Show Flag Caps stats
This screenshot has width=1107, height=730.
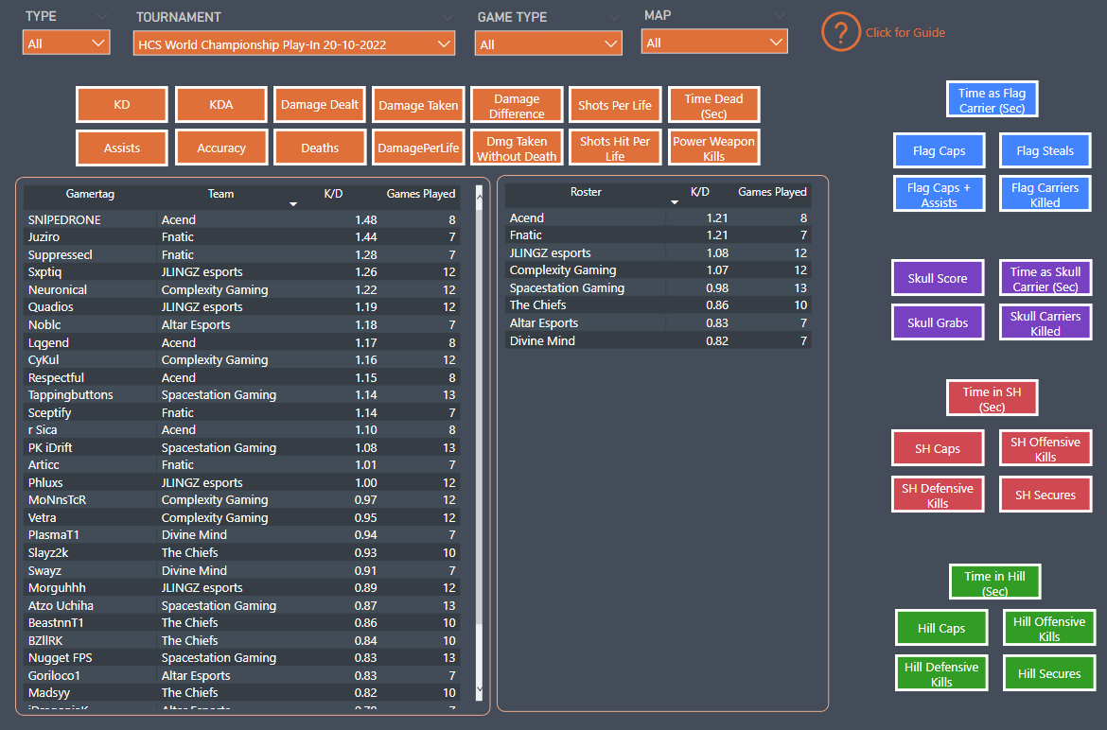939,150
